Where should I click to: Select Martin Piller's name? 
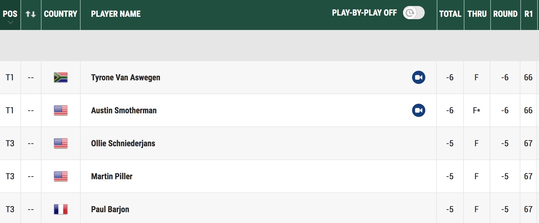tap(112, 176)
